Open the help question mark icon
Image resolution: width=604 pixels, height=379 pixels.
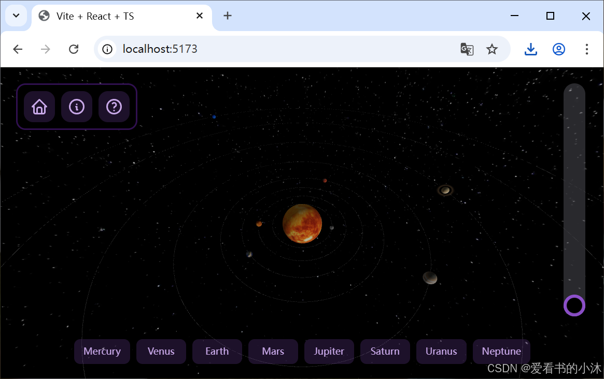114,107
